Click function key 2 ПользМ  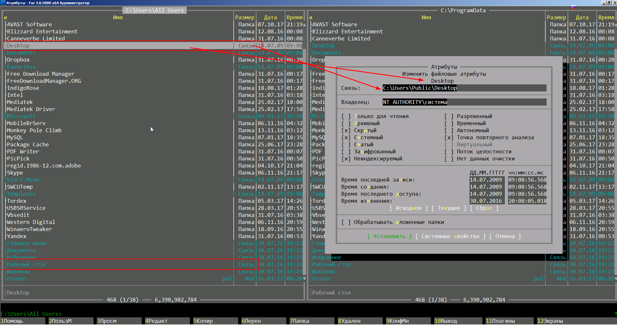tap(71, 321)
